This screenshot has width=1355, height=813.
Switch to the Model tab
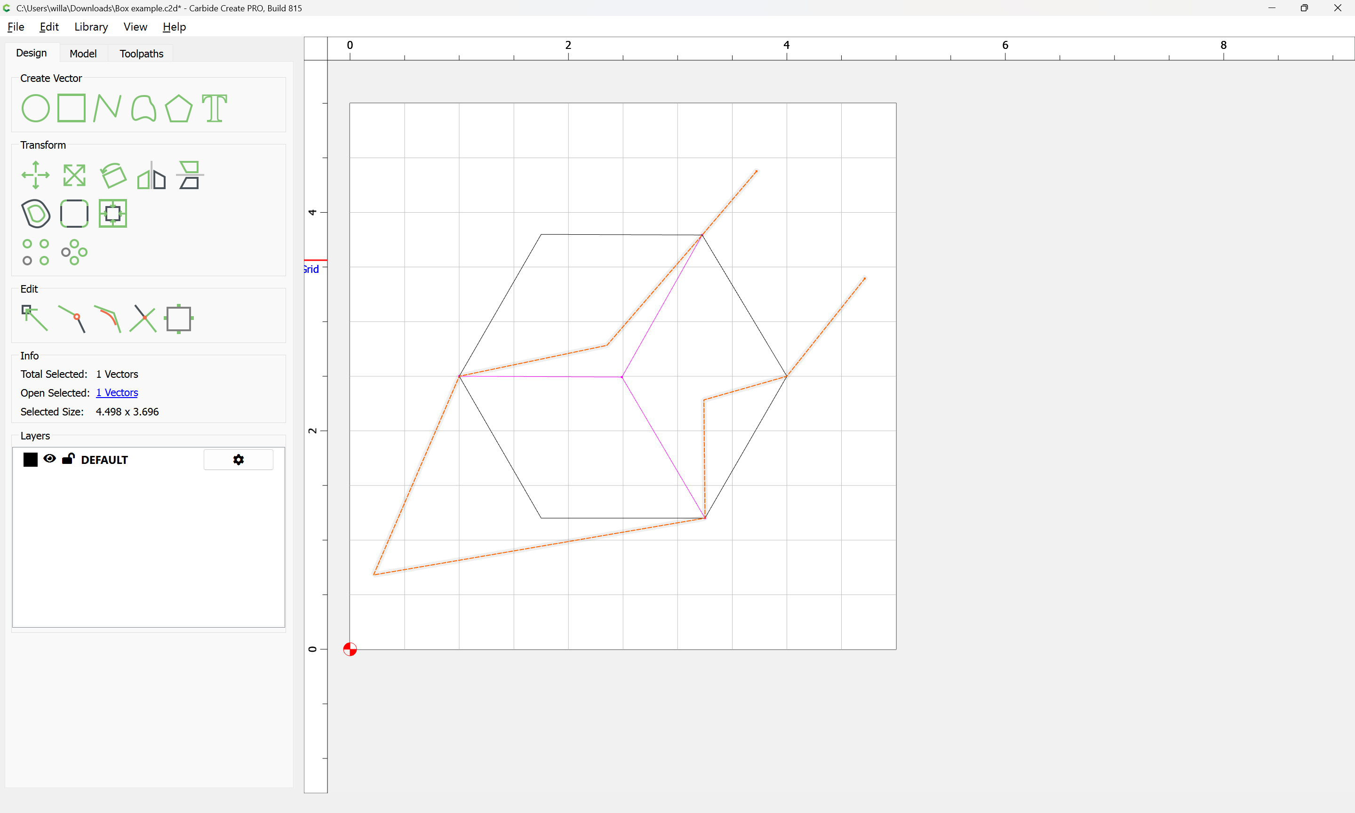[x=83, y=54]
